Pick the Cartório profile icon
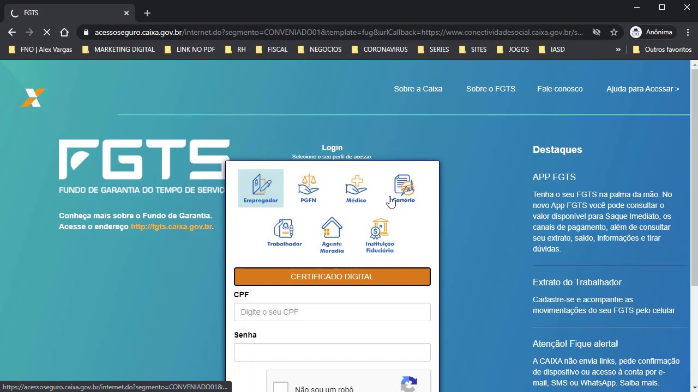Image resolution: width=698 pixels, height=392 pixels. [404, 188]
